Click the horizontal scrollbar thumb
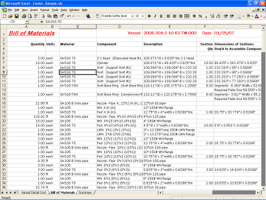The image size is (266, 200). 234,193
